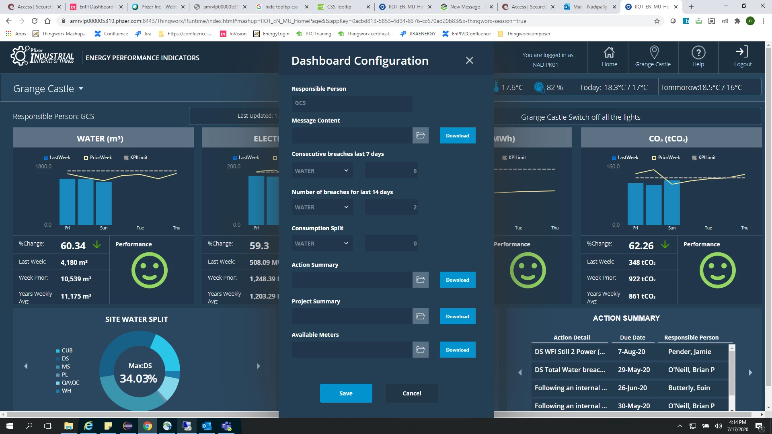Viewport: 772px width, 434px height.
Task: Click the Save button
Action: click(346, 393)
